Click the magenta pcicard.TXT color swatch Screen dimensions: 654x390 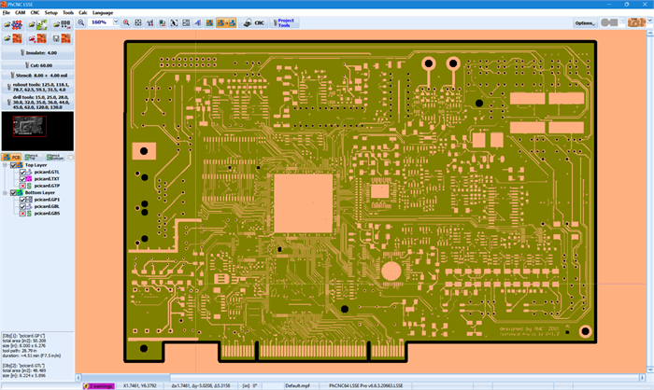tap(29, 179)
